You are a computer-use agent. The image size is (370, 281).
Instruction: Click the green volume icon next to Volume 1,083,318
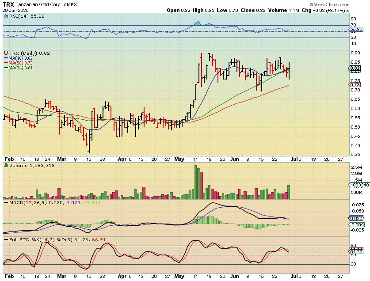(6, 165)
